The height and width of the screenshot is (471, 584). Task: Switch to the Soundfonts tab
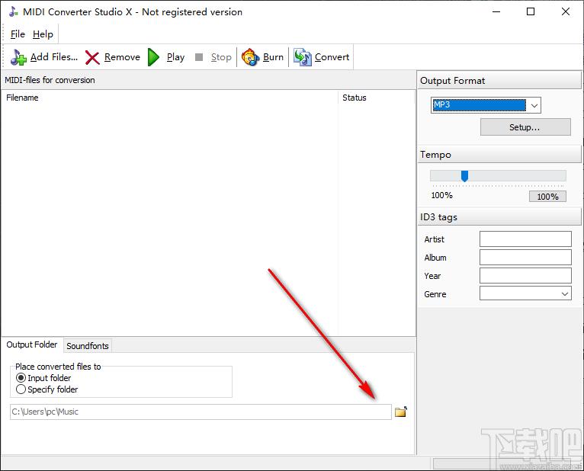click(x=88, y=346)
